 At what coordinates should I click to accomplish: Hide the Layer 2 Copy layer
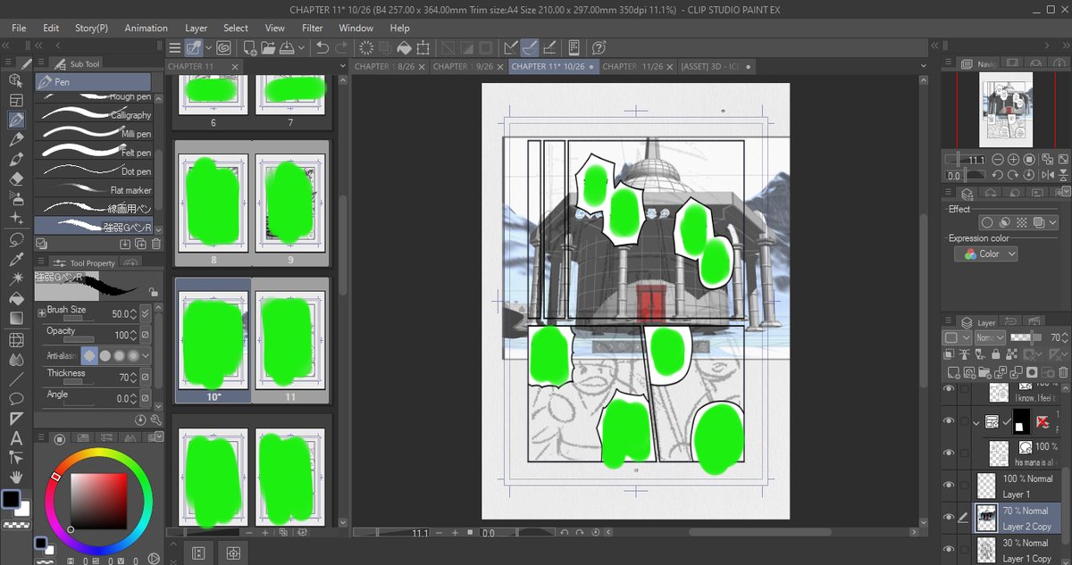coord(950,518)
